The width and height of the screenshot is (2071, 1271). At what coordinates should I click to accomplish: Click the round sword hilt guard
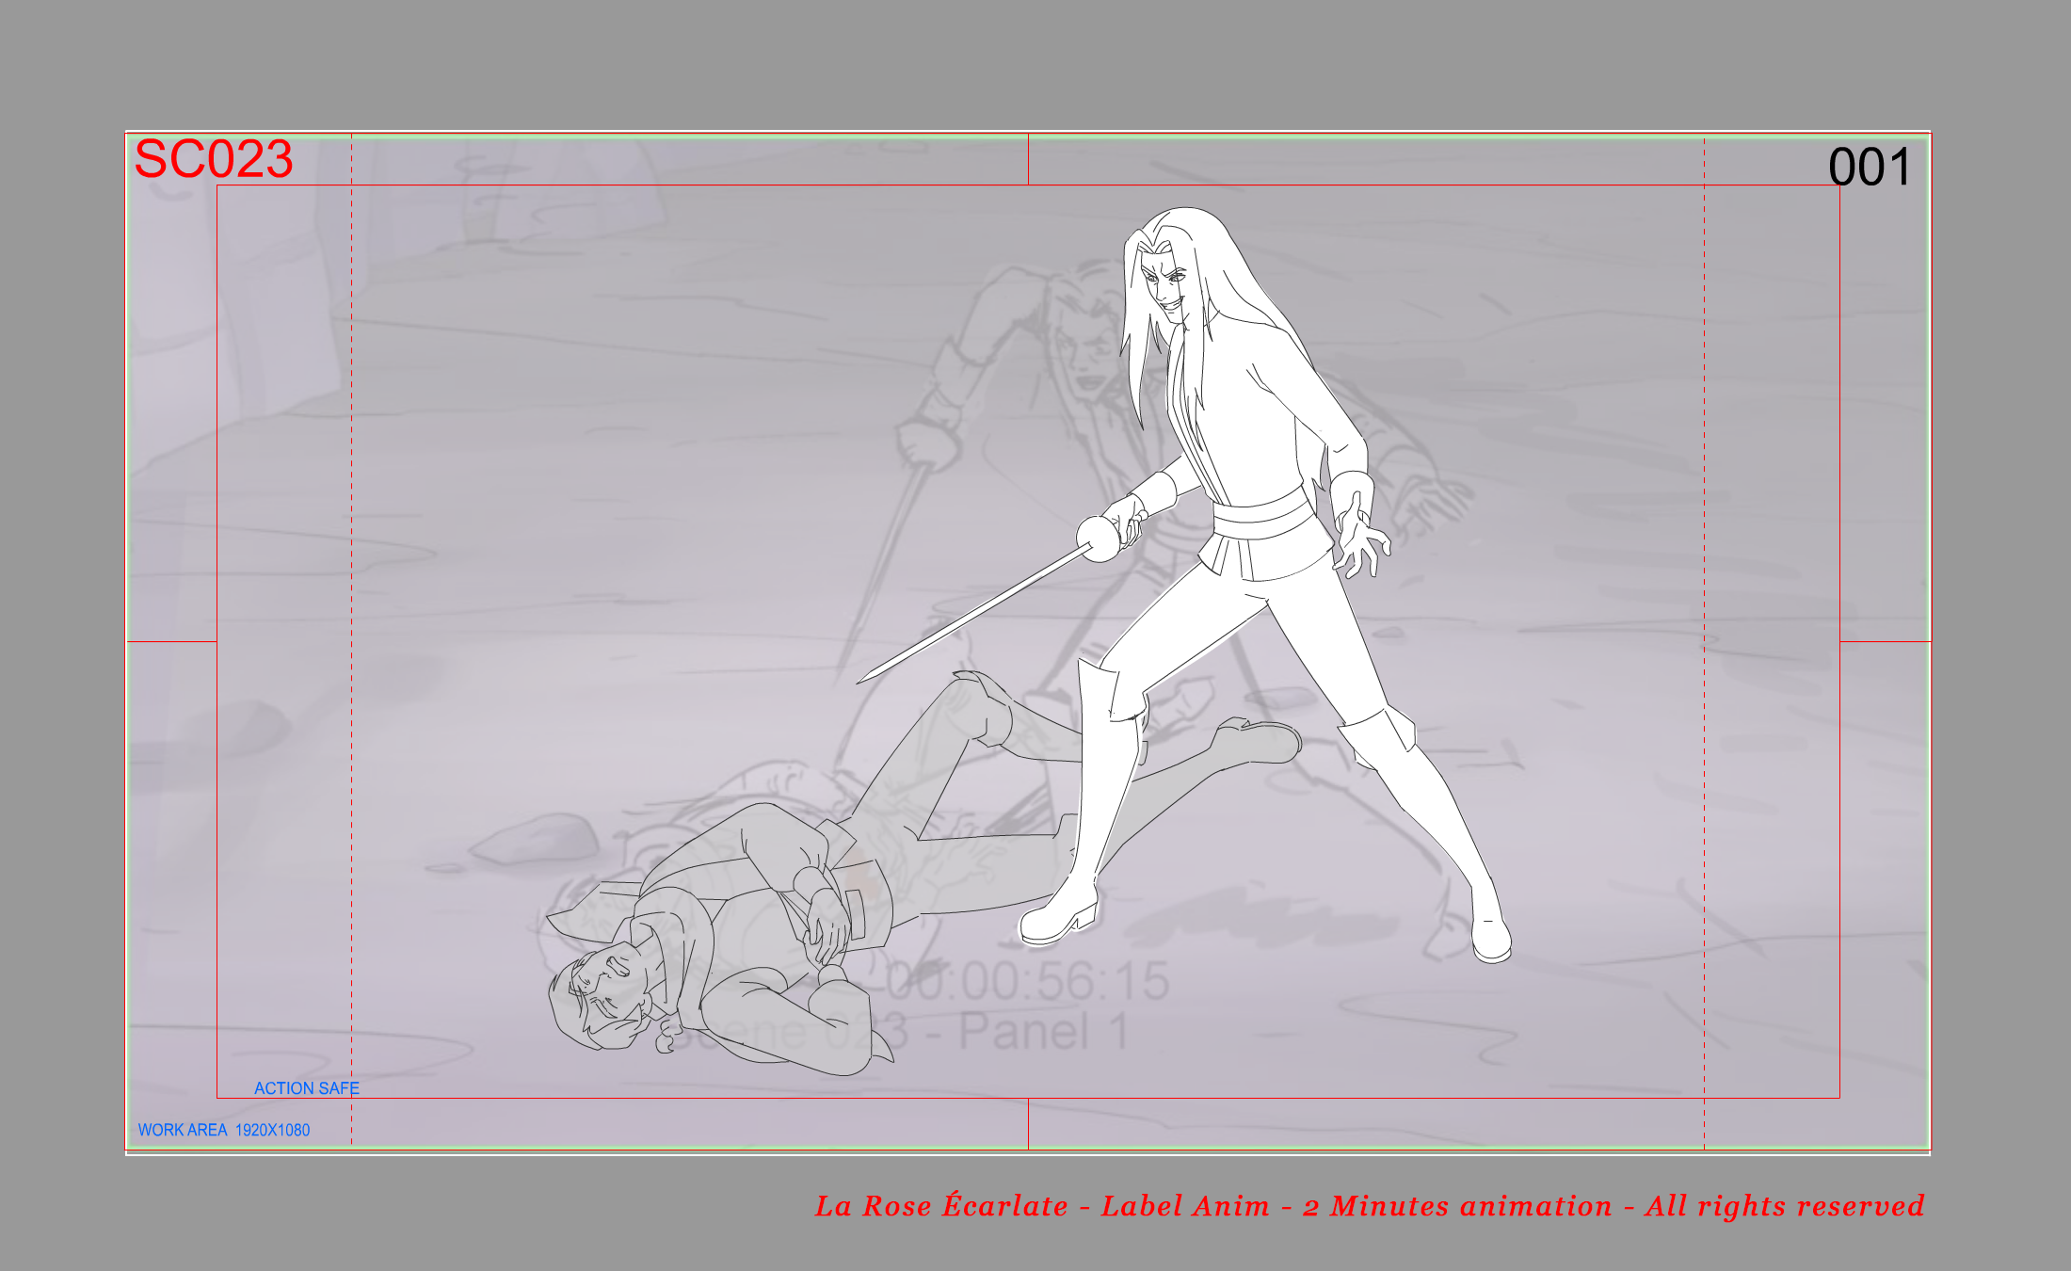[1097, 539]
